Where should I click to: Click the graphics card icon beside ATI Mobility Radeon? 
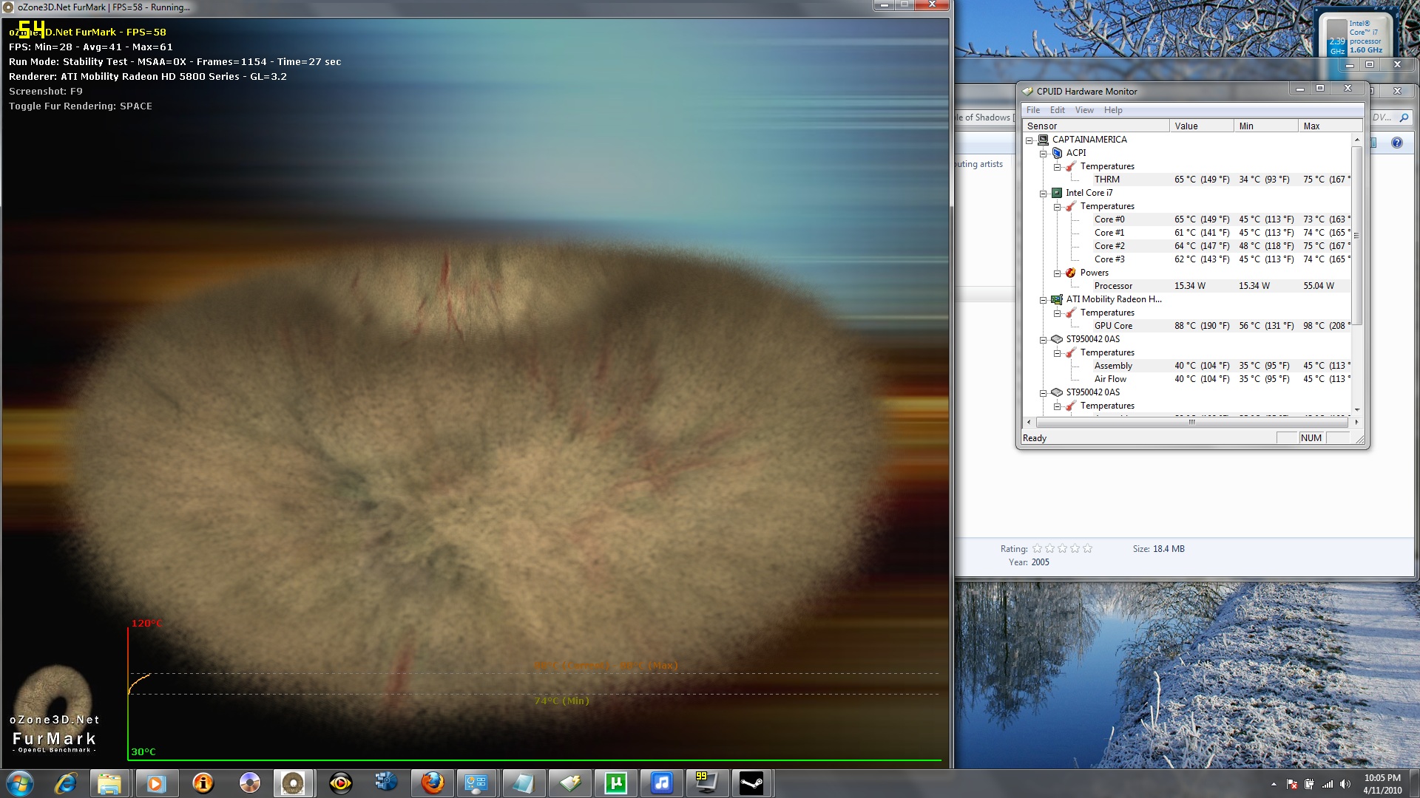pos(1057,299)
